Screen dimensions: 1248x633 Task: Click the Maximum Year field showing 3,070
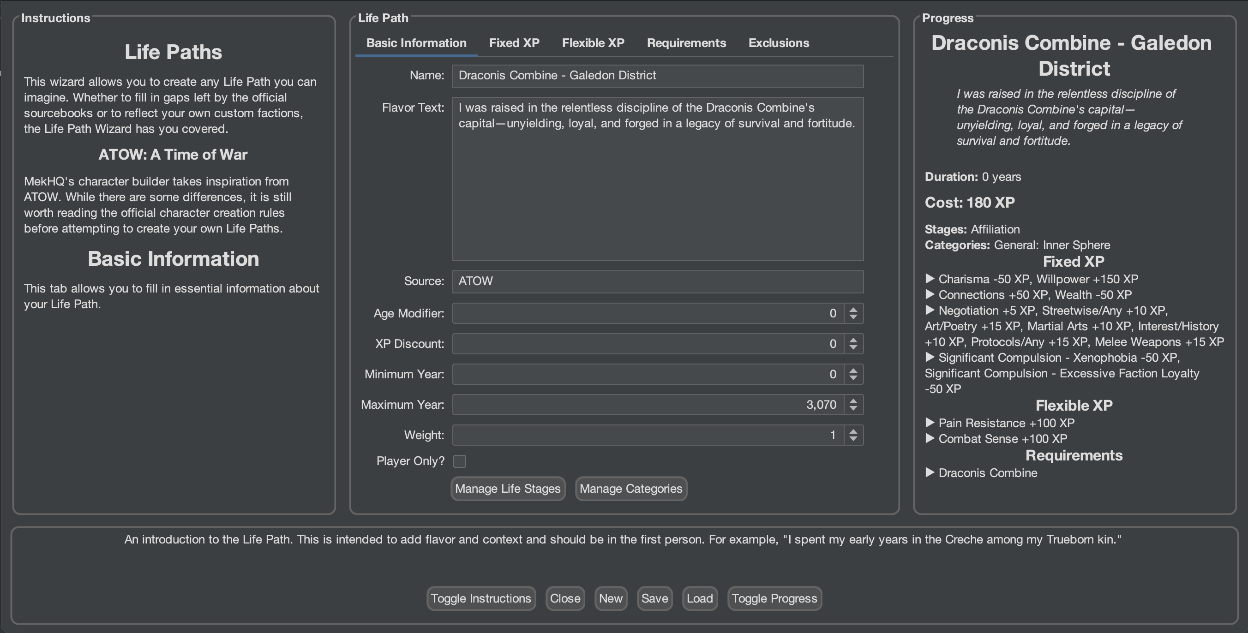point(648,405)
